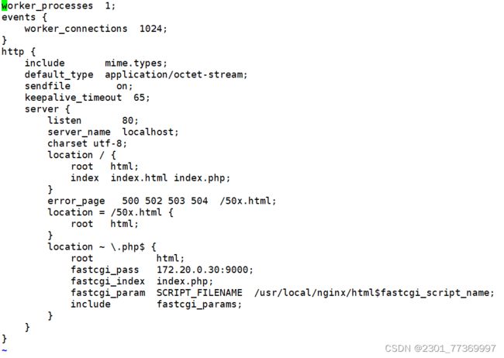Viewport: 504px width, 358px height.
Task: Click the location = /50x.html line
Action: pyautogui.click(x=110, y=212)
